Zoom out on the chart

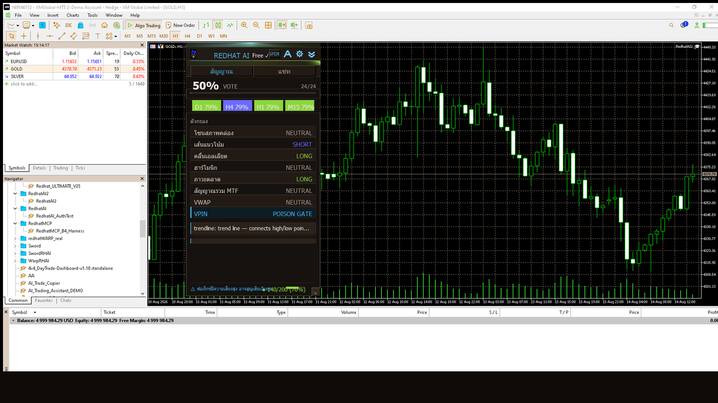coord(256,25)
